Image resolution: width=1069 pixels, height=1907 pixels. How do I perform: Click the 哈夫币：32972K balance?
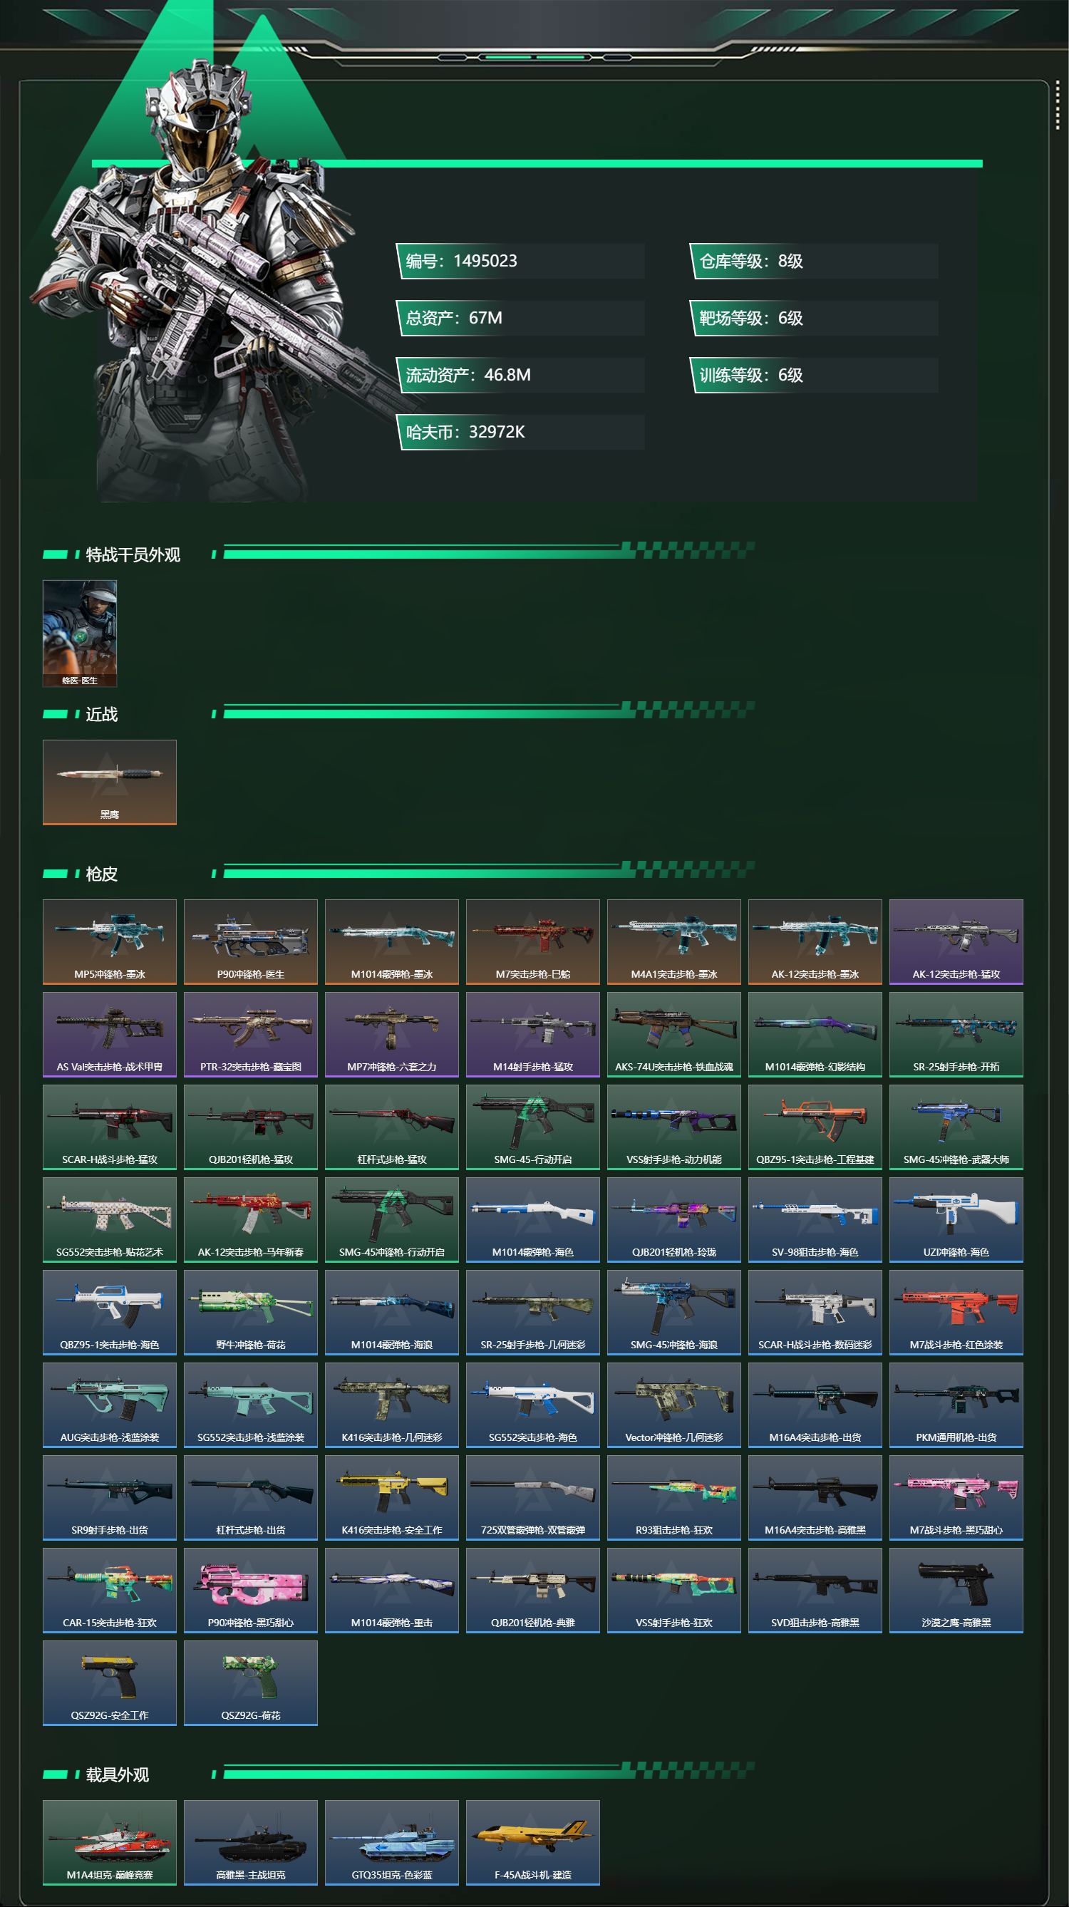[520, 432]
